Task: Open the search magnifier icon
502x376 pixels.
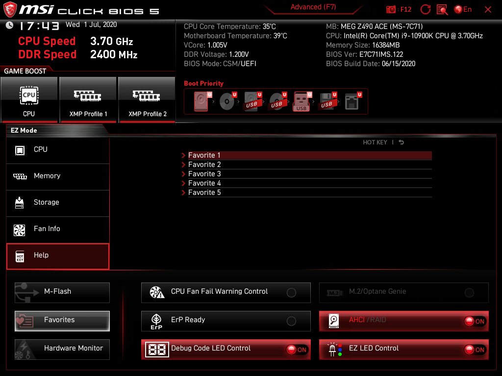Action: pos(442,10)
